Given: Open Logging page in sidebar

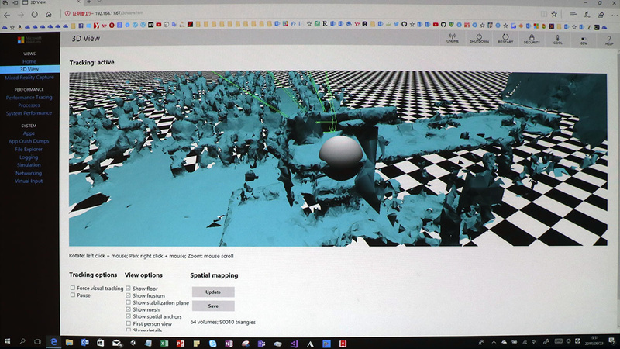Looking at the screenshot, I should pyautogui.click(x=29, y=157).
